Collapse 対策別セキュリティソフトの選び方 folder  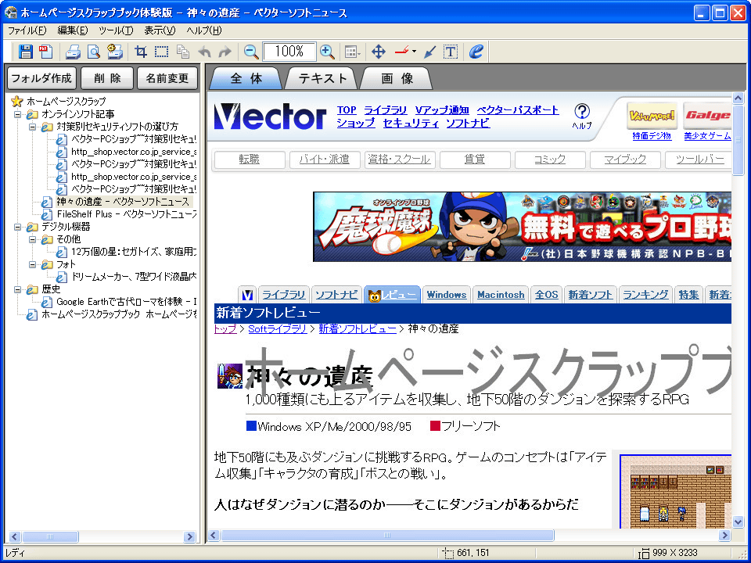pyautogui.click(x=33, y=127)
